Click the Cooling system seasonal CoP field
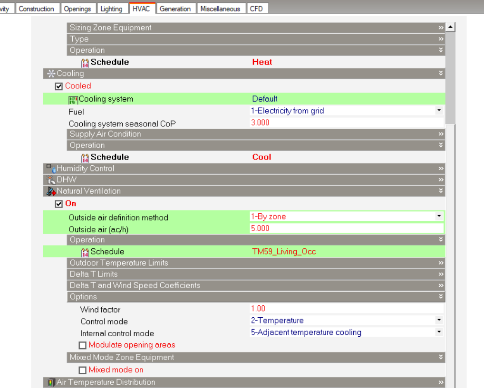The width and height of the screenshot is (484, 388). [346, 123]
